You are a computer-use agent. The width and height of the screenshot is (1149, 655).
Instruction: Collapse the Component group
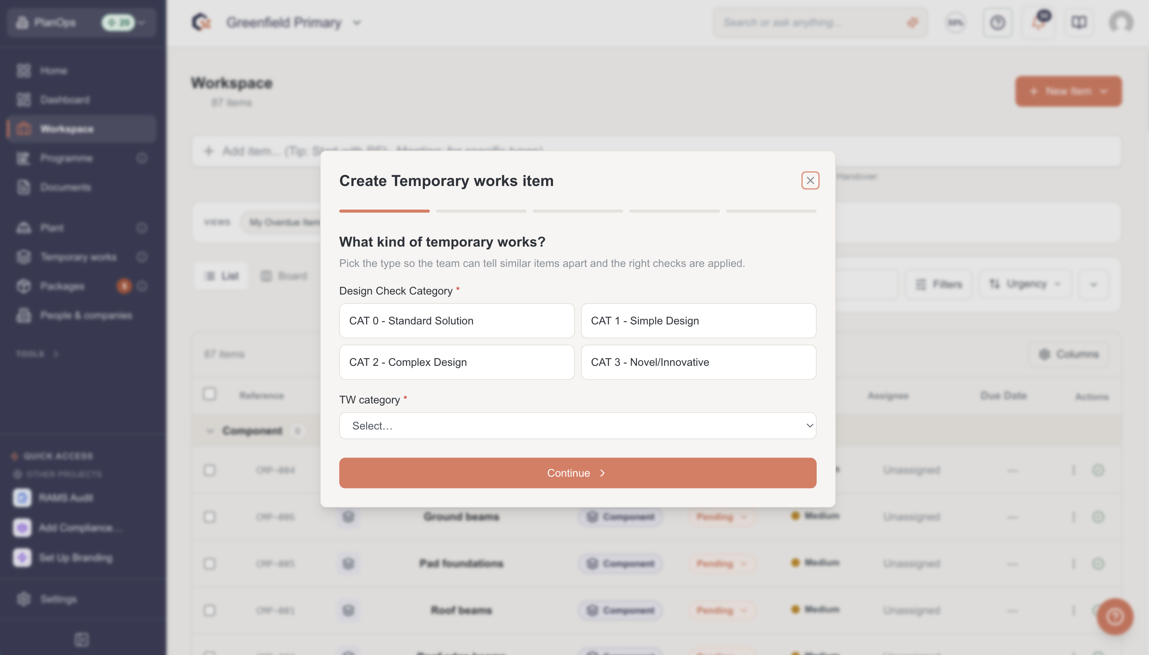(x=210, y=431)
